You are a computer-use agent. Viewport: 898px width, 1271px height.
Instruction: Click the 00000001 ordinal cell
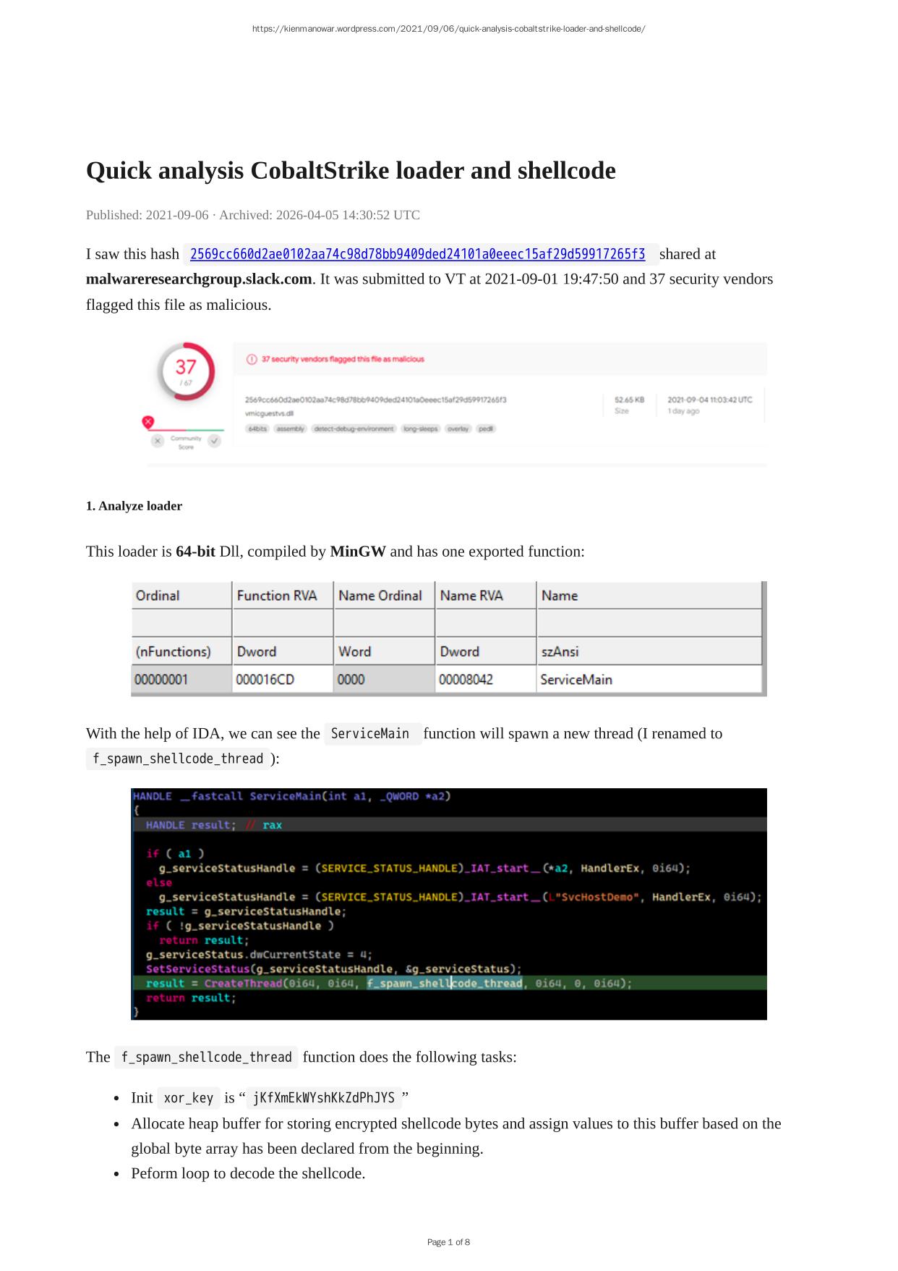(x=161, y=680)
